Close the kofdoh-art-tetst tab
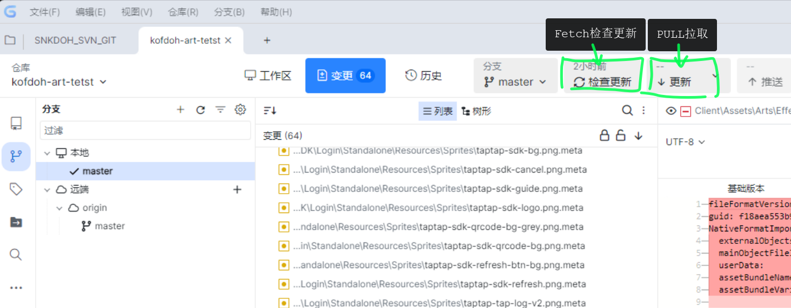The height and width of the screenshot is (308, 791). coord(228,40)
